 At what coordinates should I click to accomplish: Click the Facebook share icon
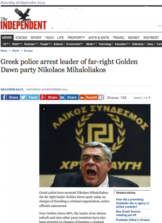click(x=4, y=97)
